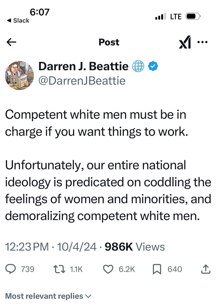Tap the Darren J. Beattie display name
The height and width of the screenshot is (308, 218).
coord(83,67)
